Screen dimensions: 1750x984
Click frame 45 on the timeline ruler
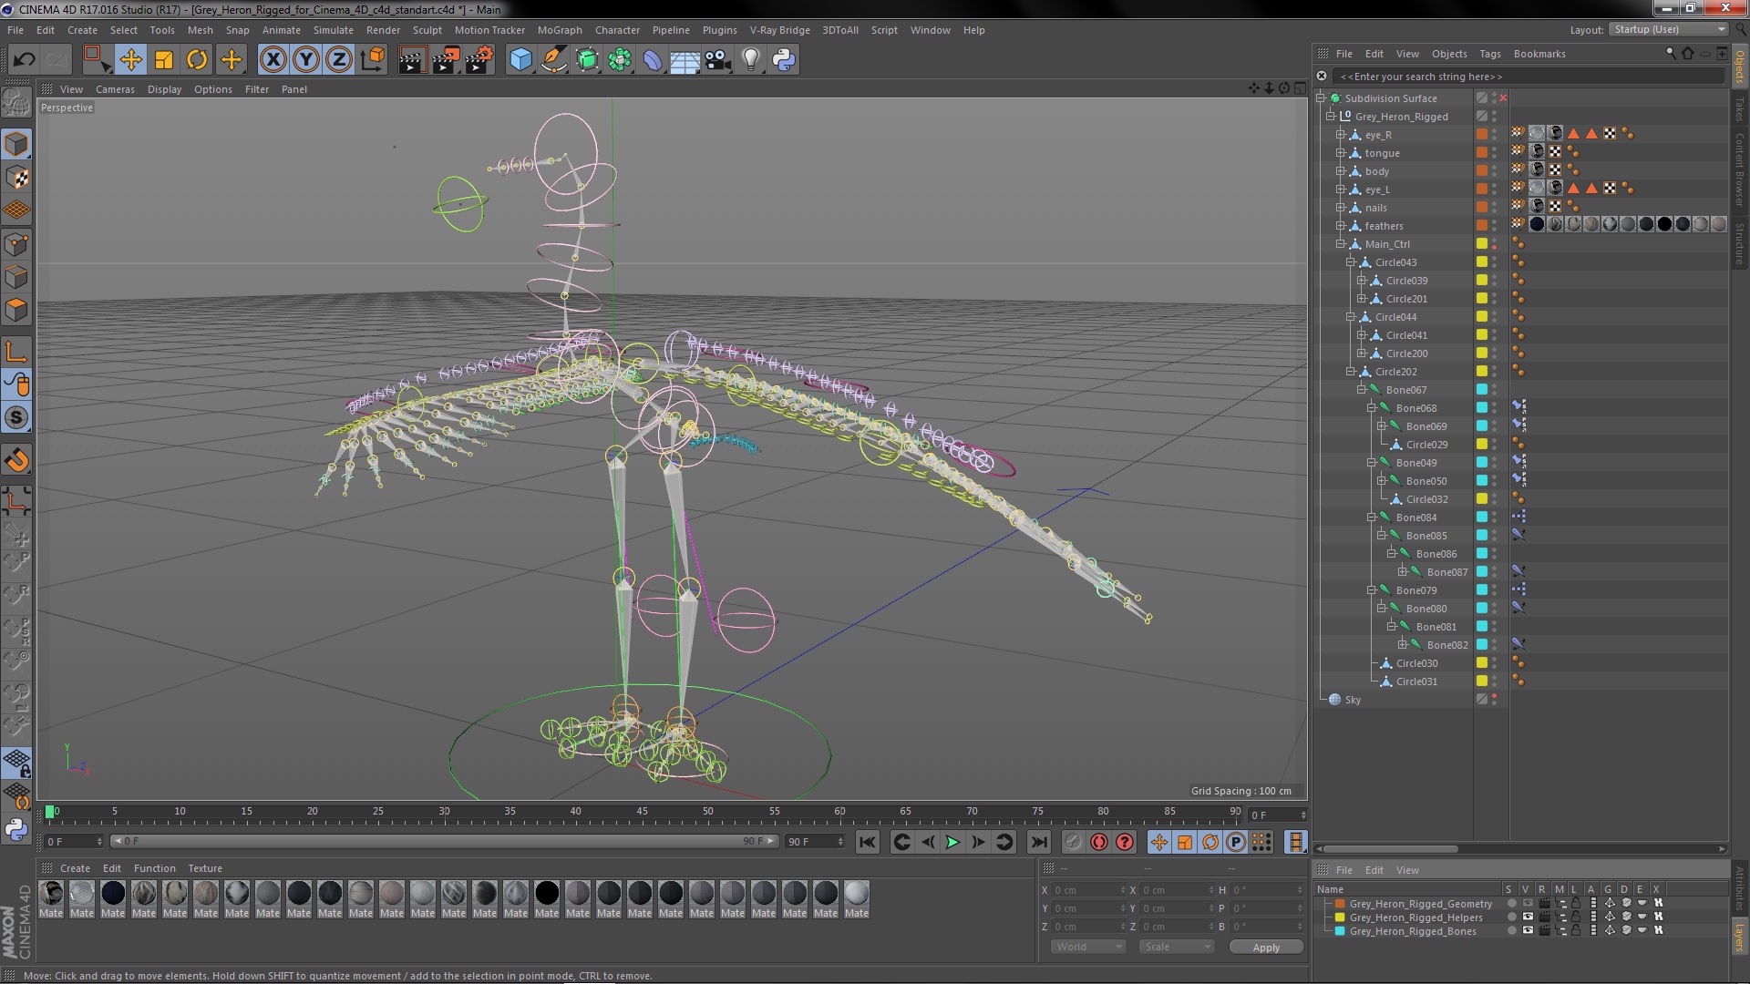642,812
